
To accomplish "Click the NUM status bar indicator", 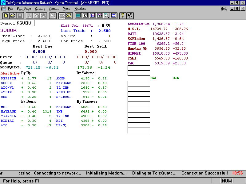I will coord(227,181).
